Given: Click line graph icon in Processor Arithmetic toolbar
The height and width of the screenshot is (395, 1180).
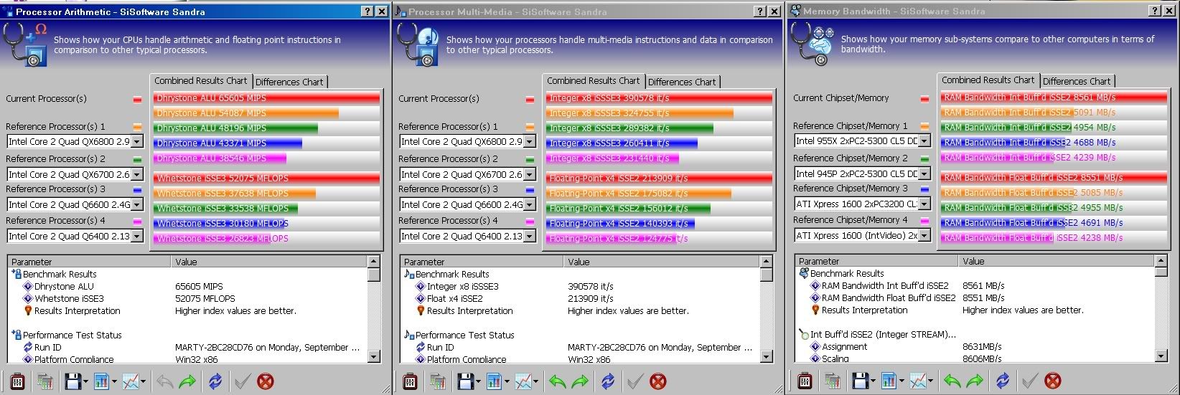Looking at the screenshot, I should 129,381.
